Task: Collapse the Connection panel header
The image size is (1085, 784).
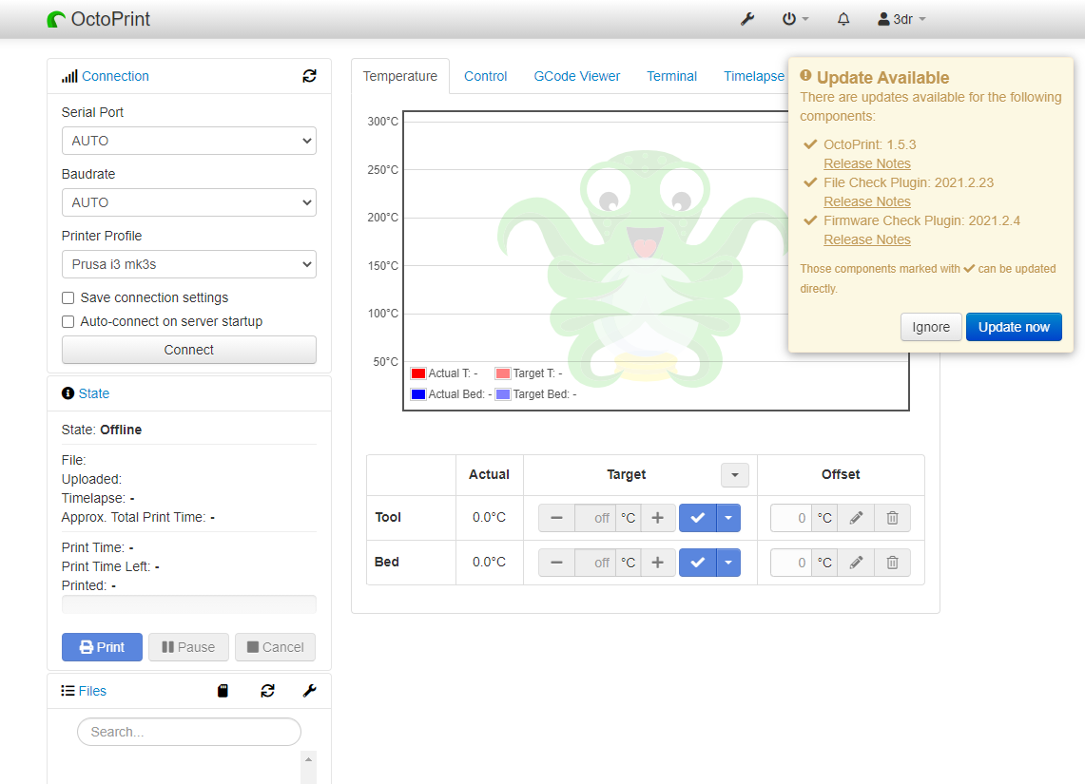Action: 115,76
